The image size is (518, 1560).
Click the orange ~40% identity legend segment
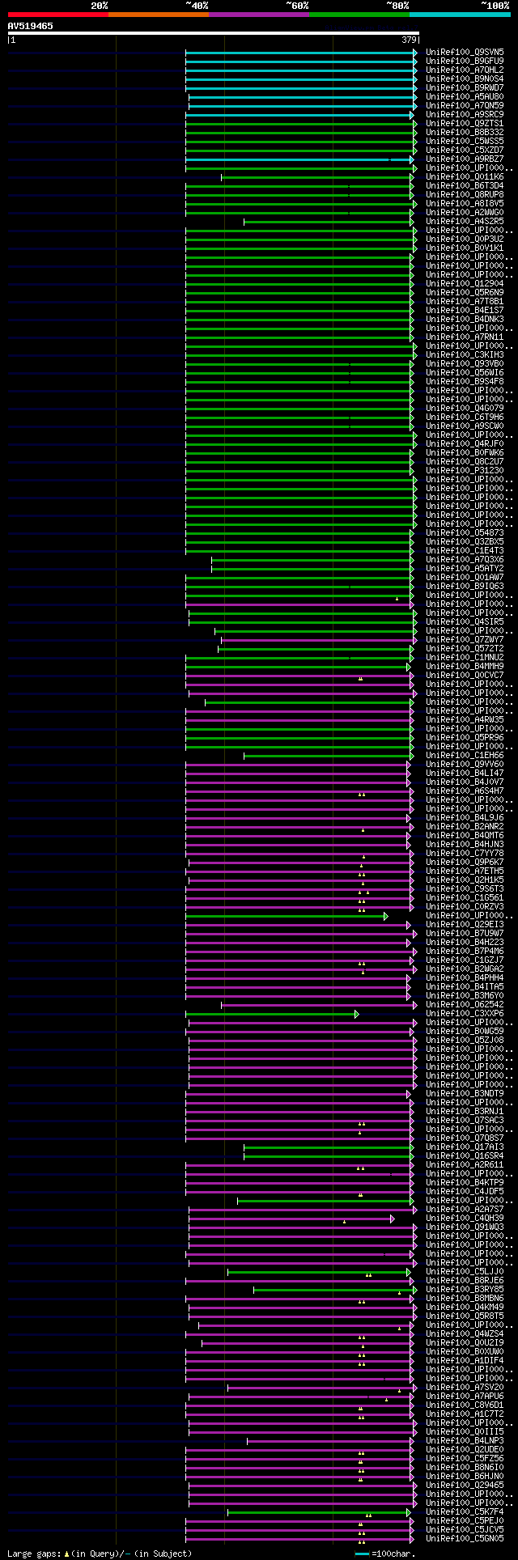click(158, 15)
